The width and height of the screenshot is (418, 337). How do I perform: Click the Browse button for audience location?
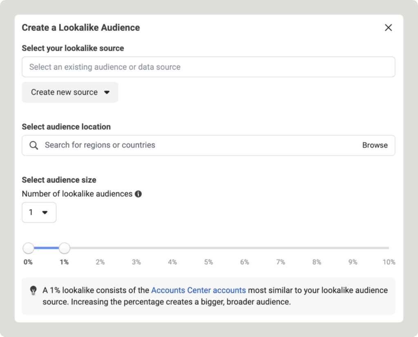click(x=375, y=145)
